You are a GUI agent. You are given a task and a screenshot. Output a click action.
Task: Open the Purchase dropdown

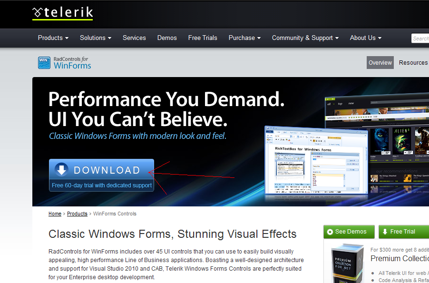244,38
